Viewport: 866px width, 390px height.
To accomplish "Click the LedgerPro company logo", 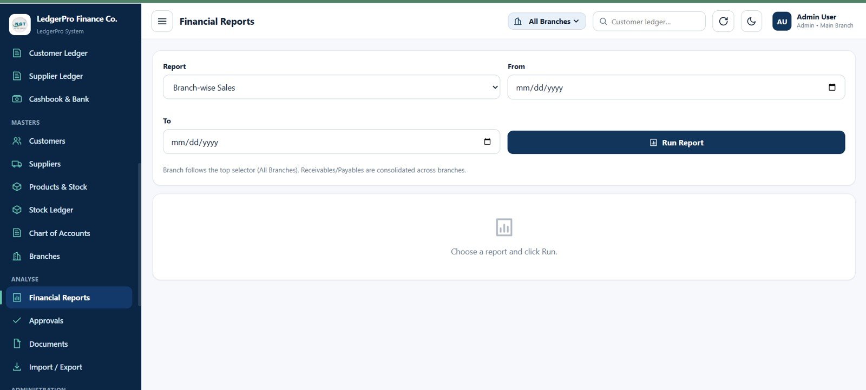I will pyautogui.click(x=20, y=24).
